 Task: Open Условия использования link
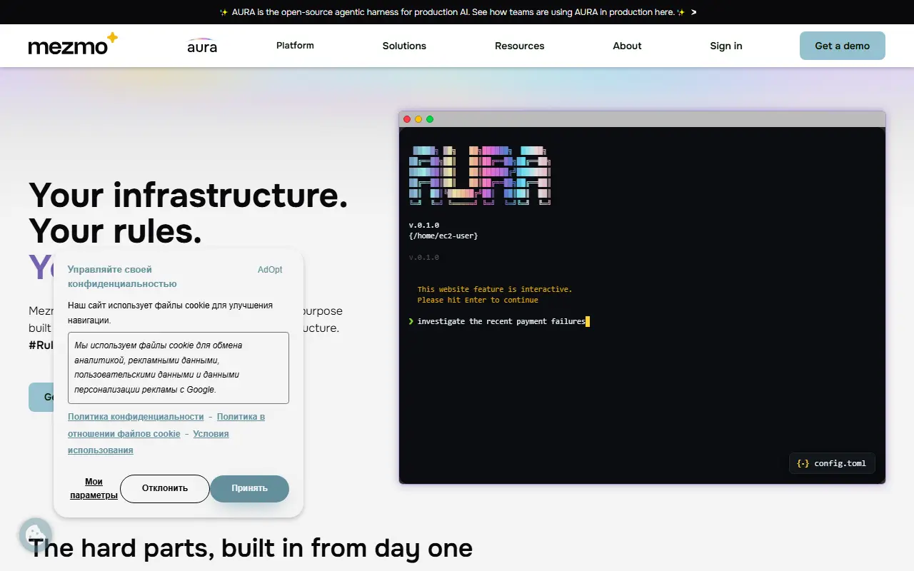pyautogui.click(x=149, y=442)
